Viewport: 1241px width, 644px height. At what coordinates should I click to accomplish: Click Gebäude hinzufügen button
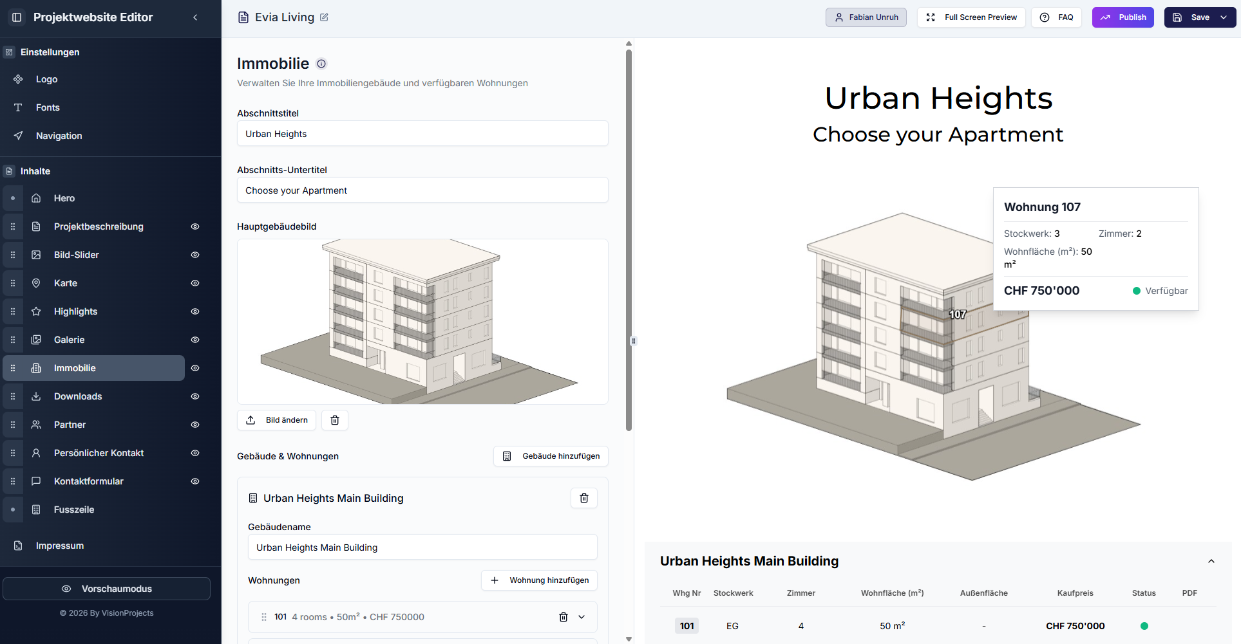(x=551, y=456)
